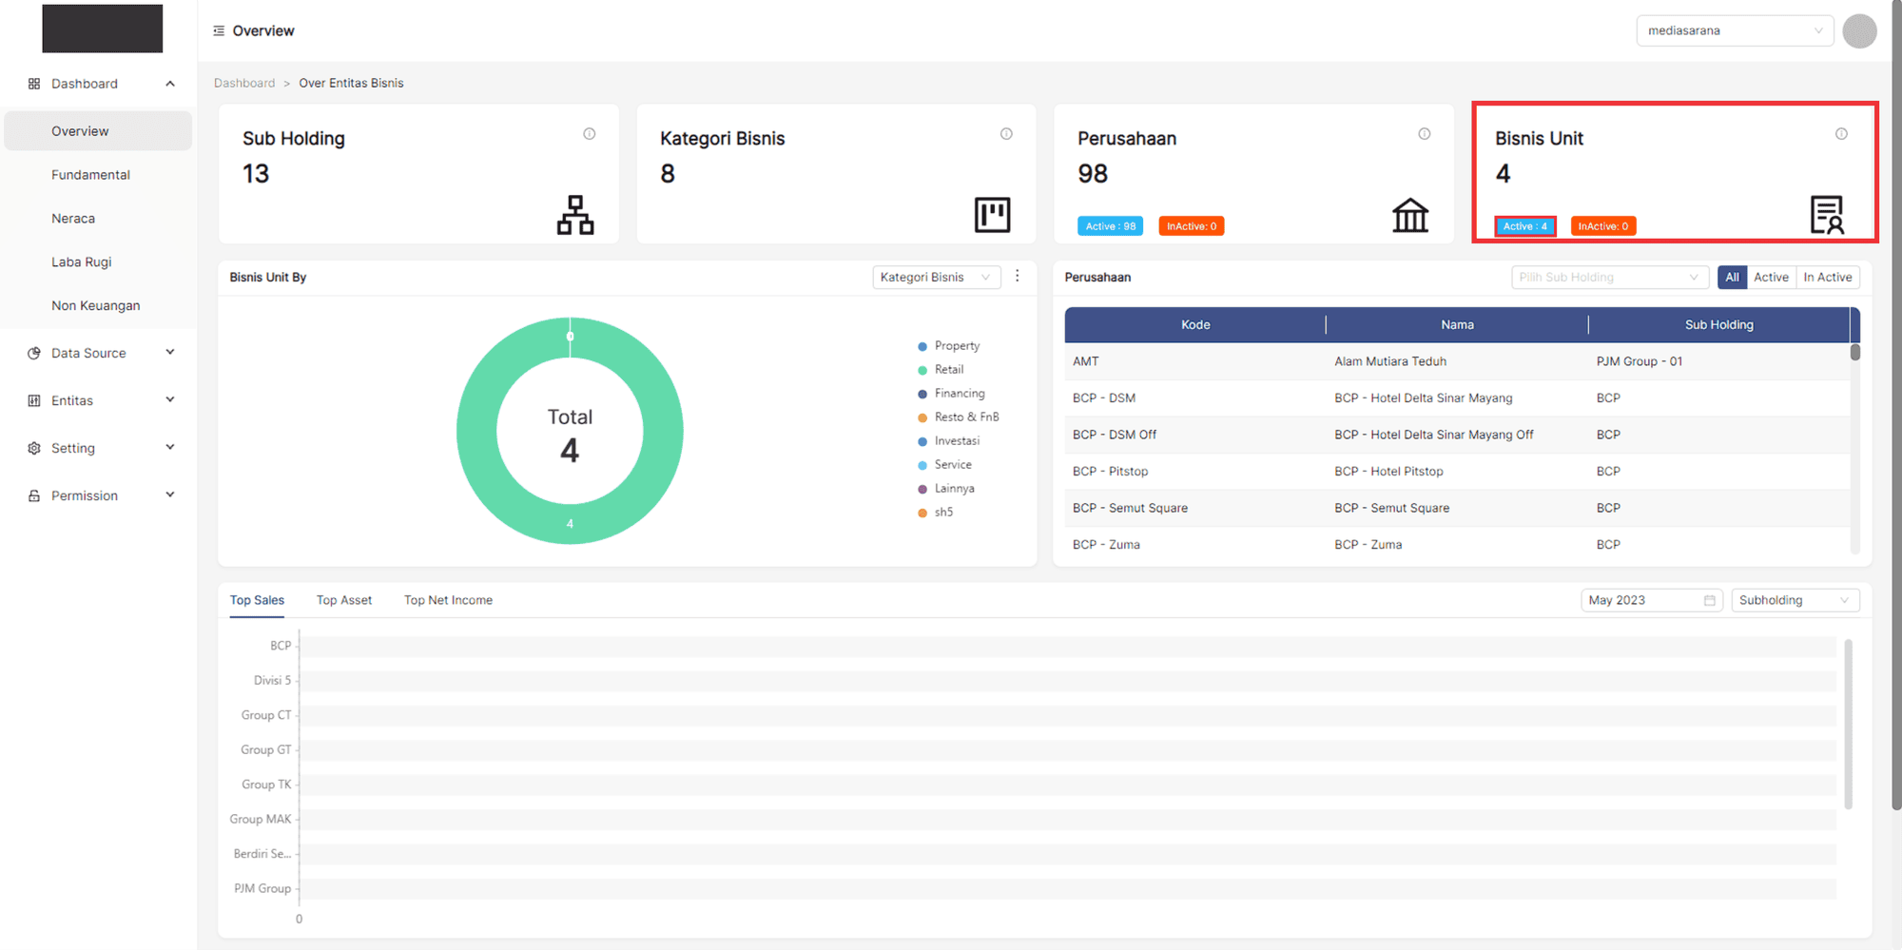The image size is (1902, 950).
Task: Select the Active filter for Perusahaan table
Action: tap(1771, 278)
